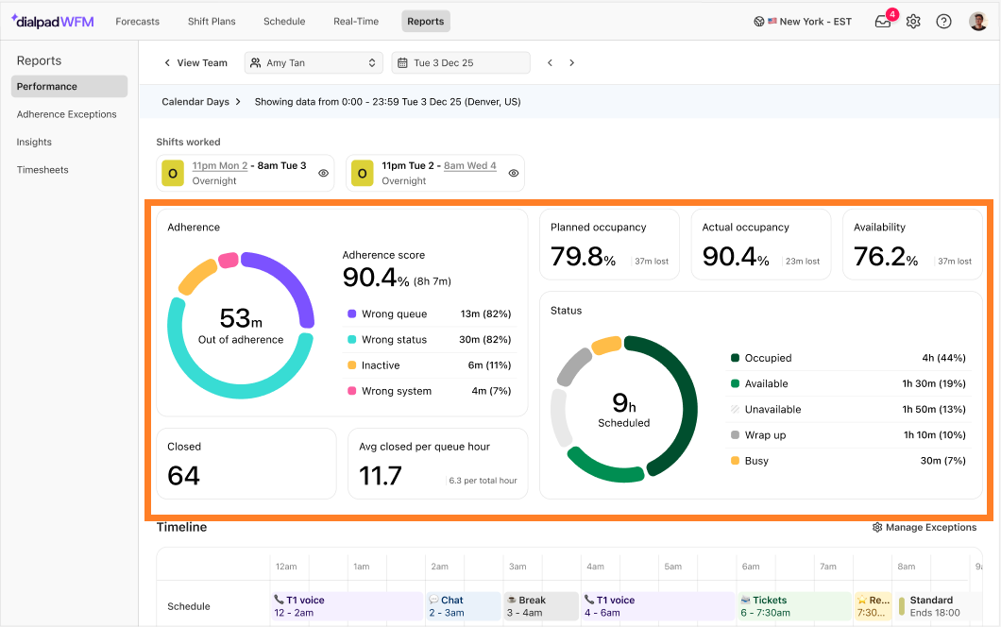Image resolution: width=1001 pixels, height=627 pixels.
Task: Select the Chat 2 - 3am schedule block
Action: tap(464, 606)
